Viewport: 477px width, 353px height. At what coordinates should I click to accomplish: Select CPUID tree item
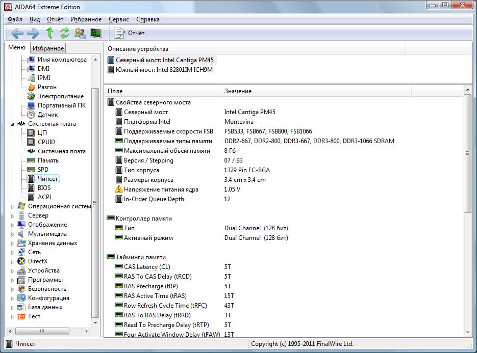click(x=46, y=142)
